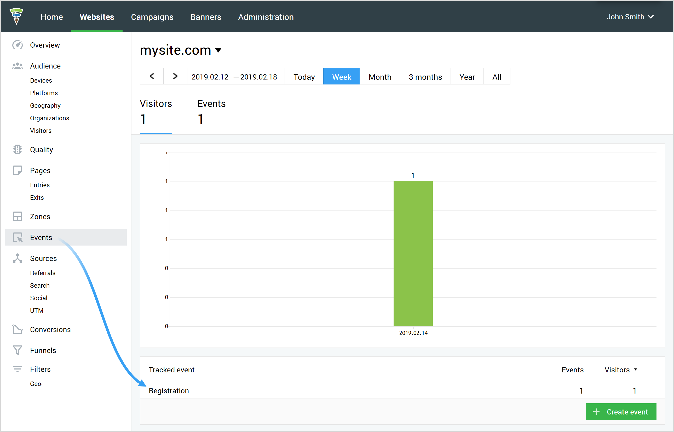Click the Conversions chart icon
674x432 pixels.
coord(18,329)
